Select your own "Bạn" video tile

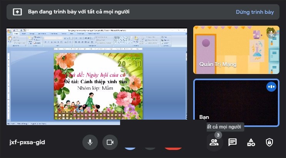tap(236, 103)
